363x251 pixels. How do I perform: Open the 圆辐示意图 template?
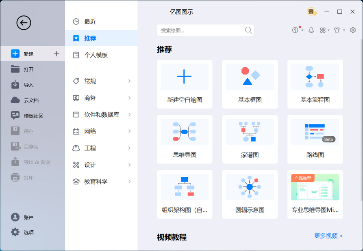250,194
